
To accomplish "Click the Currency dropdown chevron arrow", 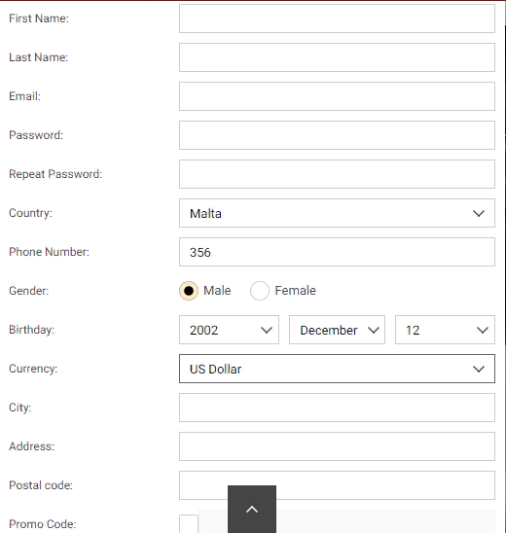I will click(x=479, y=370).
